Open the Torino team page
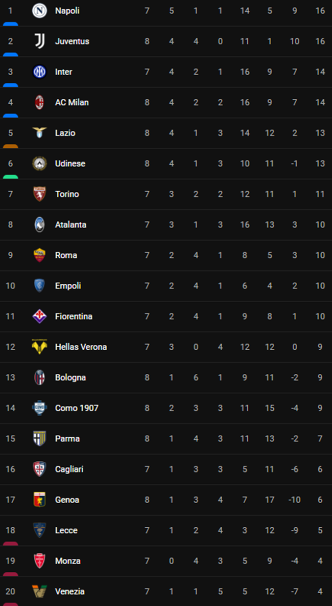 [x=66, y=194]
